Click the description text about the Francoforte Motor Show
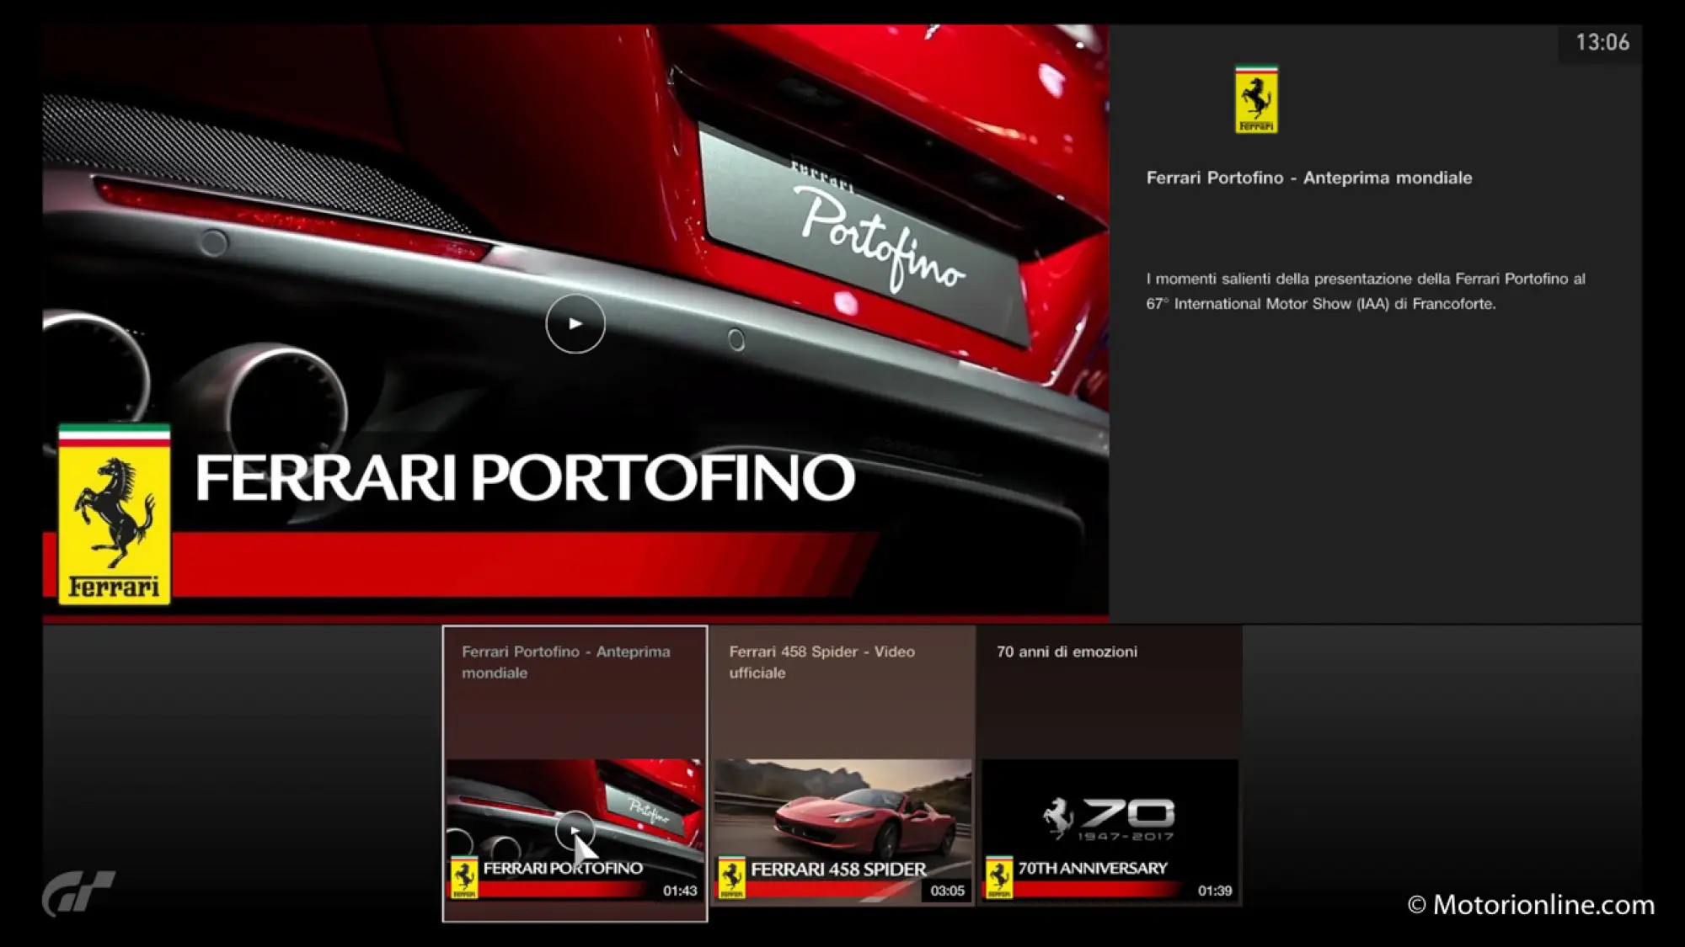The image size is (1685, 947). point(1366,291)
